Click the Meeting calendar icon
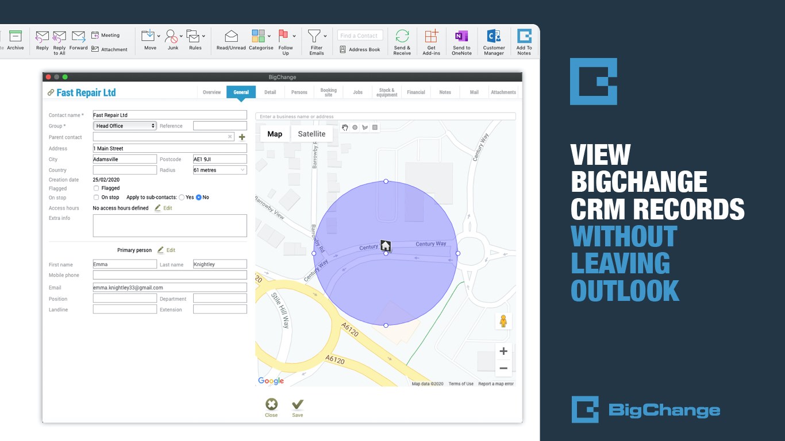Image resolution: width=785 pixels, height=441 pixels. tap(95, 35)
